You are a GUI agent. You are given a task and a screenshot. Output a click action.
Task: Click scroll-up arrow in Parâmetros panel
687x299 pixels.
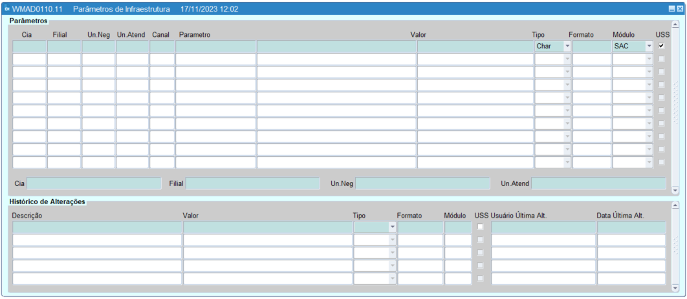click(x=676, y=23)
